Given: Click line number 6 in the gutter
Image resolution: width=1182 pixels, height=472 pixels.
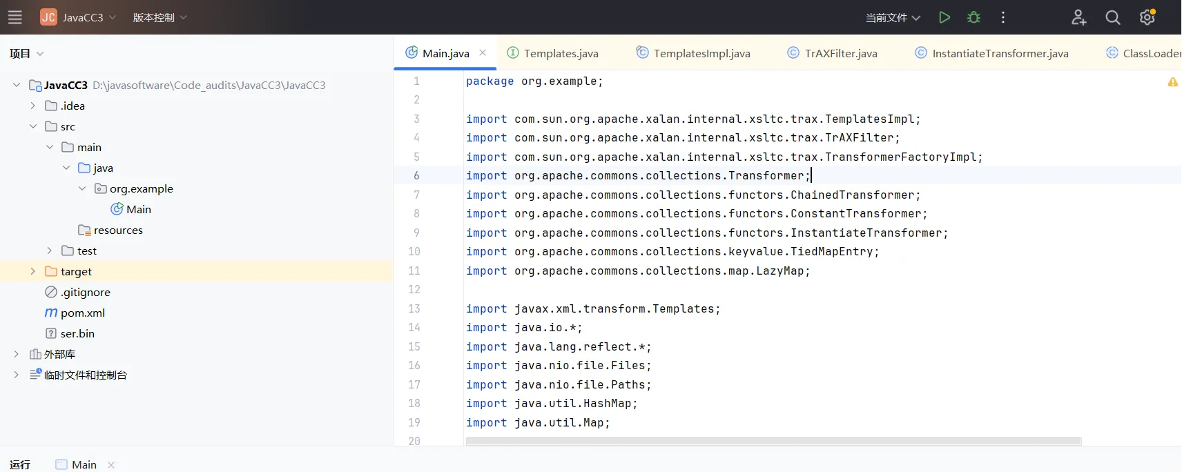Looking at the screenshot, I should [416, 175].
